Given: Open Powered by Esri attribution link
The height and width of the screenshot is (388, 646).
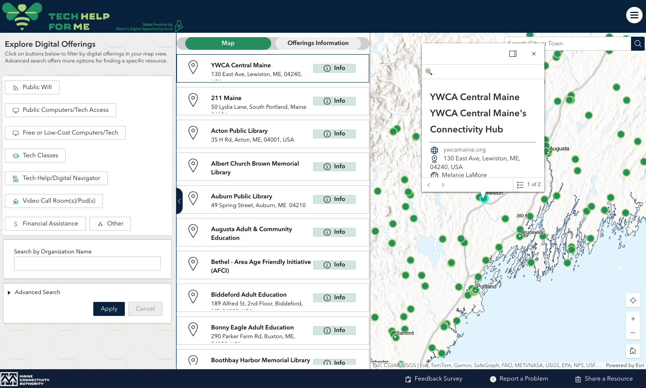Looking at the screenshot, I should click(625, 365).
